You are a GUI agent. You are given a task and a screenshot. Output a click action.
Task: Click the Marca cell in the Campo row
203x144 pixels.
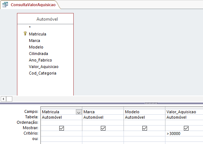coord(103,112)
